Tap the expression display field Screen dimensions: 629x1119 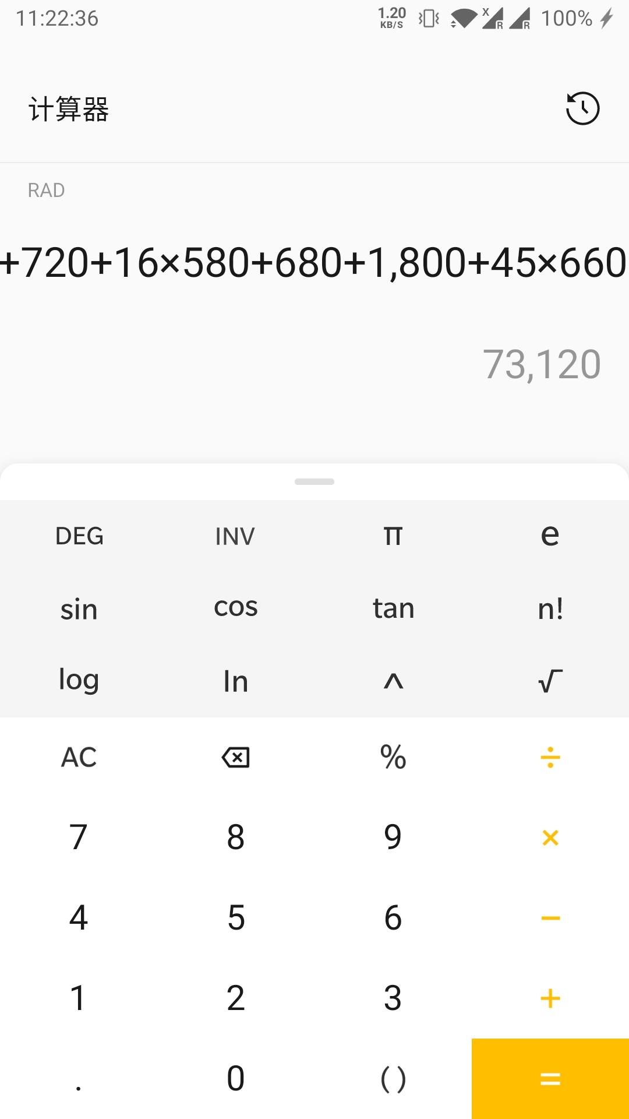[x=314, y=262]
